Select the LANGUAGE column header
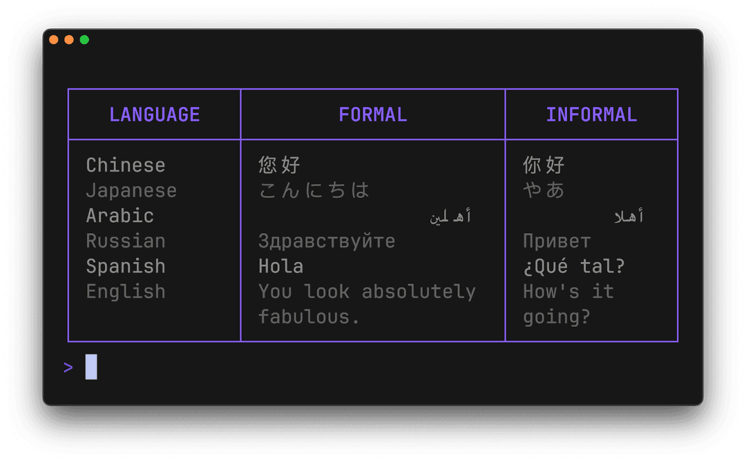746x462 pixels. point(154,114)
